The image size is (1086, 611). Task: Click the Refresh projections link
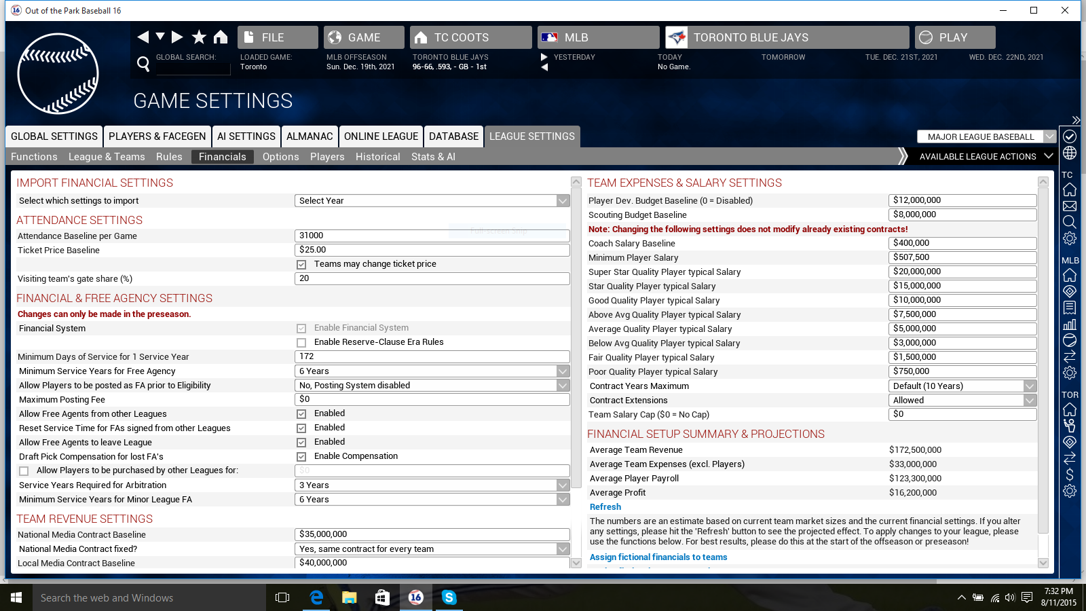pos(605,507)
